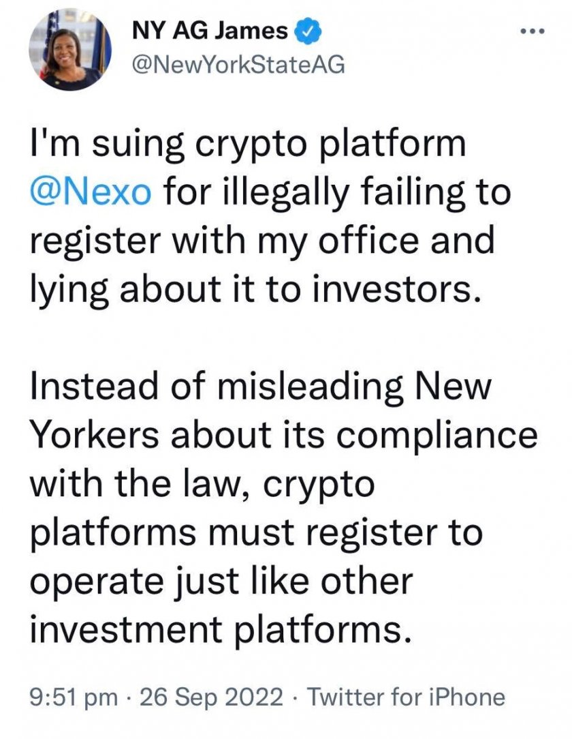Click the line "with the law, crypto"

202,485
